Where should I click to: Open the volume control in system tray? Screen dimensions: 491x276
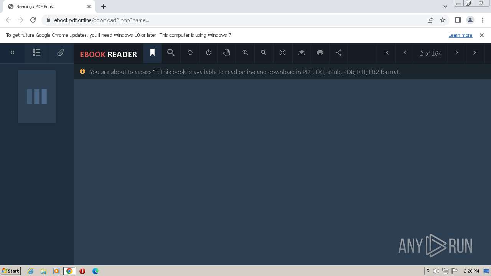436,271
